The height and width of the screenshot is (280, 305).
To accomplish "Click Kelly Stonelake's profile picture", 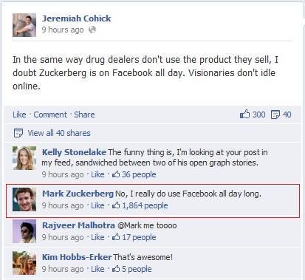I will [24, 158].
